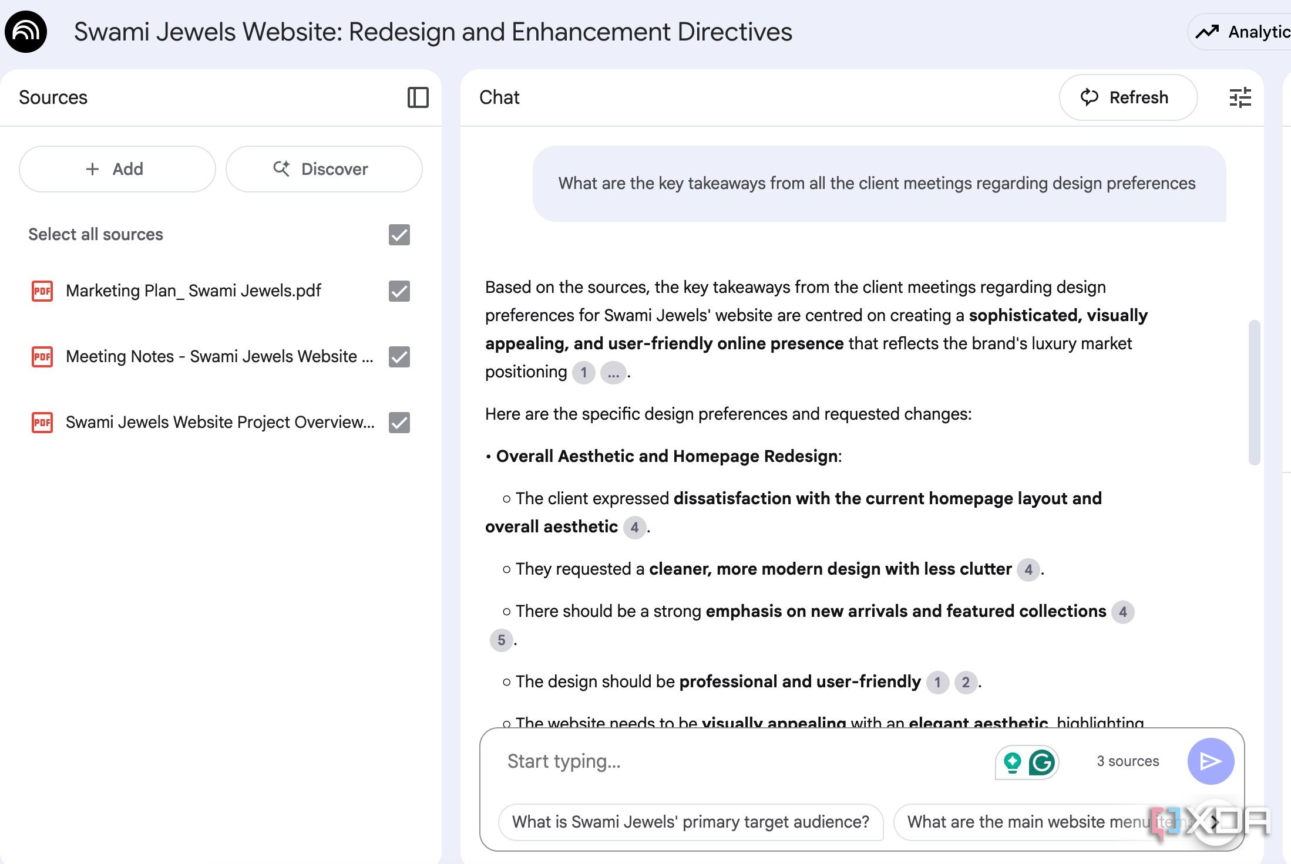Open citation 5 reference chip
The width and height of the screenshot is (1291, 864).
[x=501, y=640]
